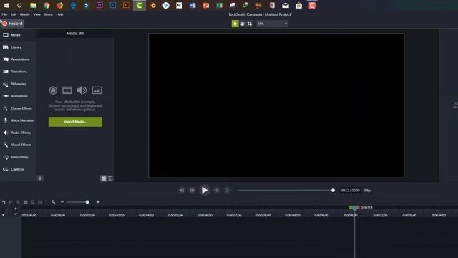The width and height of the screenshot is (458, 258).
Task: Select the canvas Pan hand tool
Action: click(x=242, y=24)
